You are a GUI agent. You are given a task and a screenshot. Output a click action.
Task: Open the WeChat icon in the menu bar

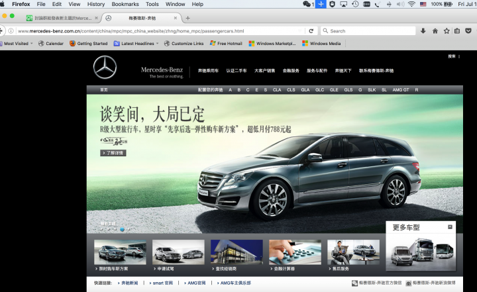307,4
